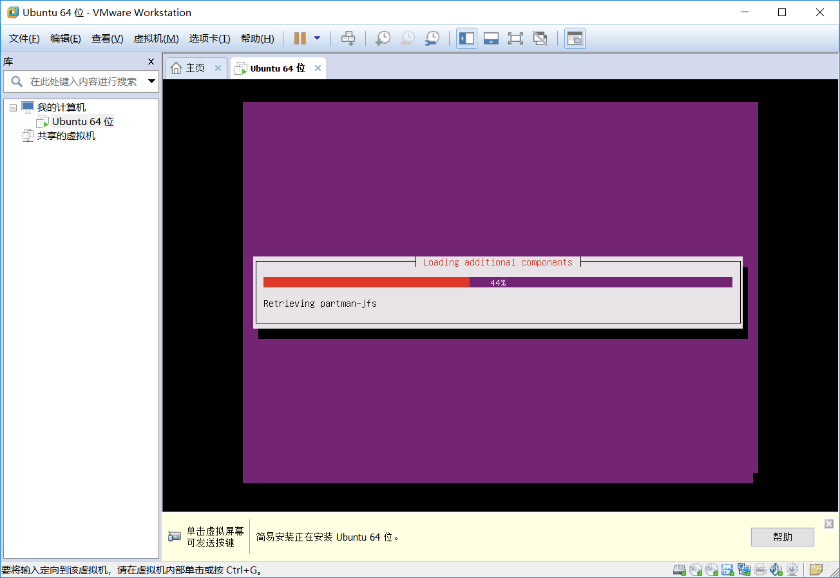Toggle the thumbnail bar view button
Image resolution: width=840 pixels, height=578 pixels.
coord(491,39)
